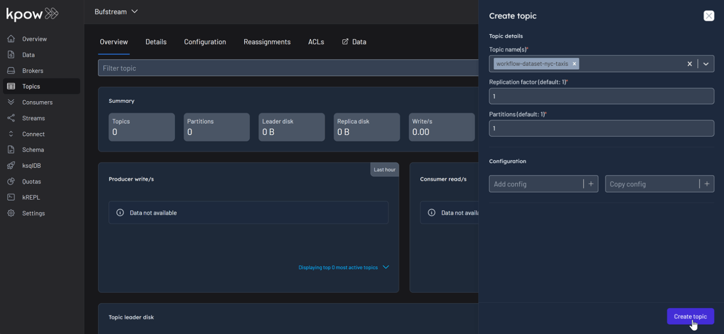Remove the workflow-dataset-nyc-taxis topic tag

[574, 64]
